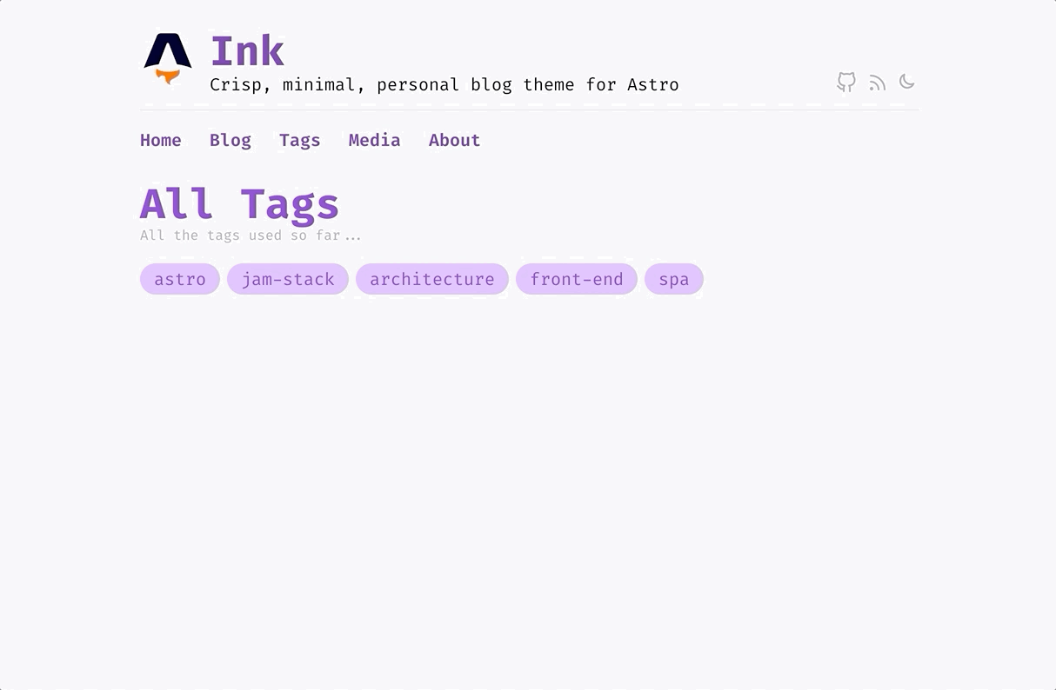Click empty page area below the tags
The height and width of the screenshot is (690, 1056).
(528, 487)
